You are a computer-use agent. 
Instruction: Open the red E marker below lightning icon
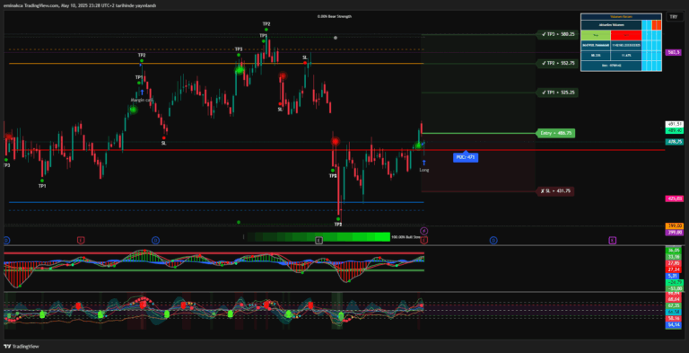pos(423,241)
